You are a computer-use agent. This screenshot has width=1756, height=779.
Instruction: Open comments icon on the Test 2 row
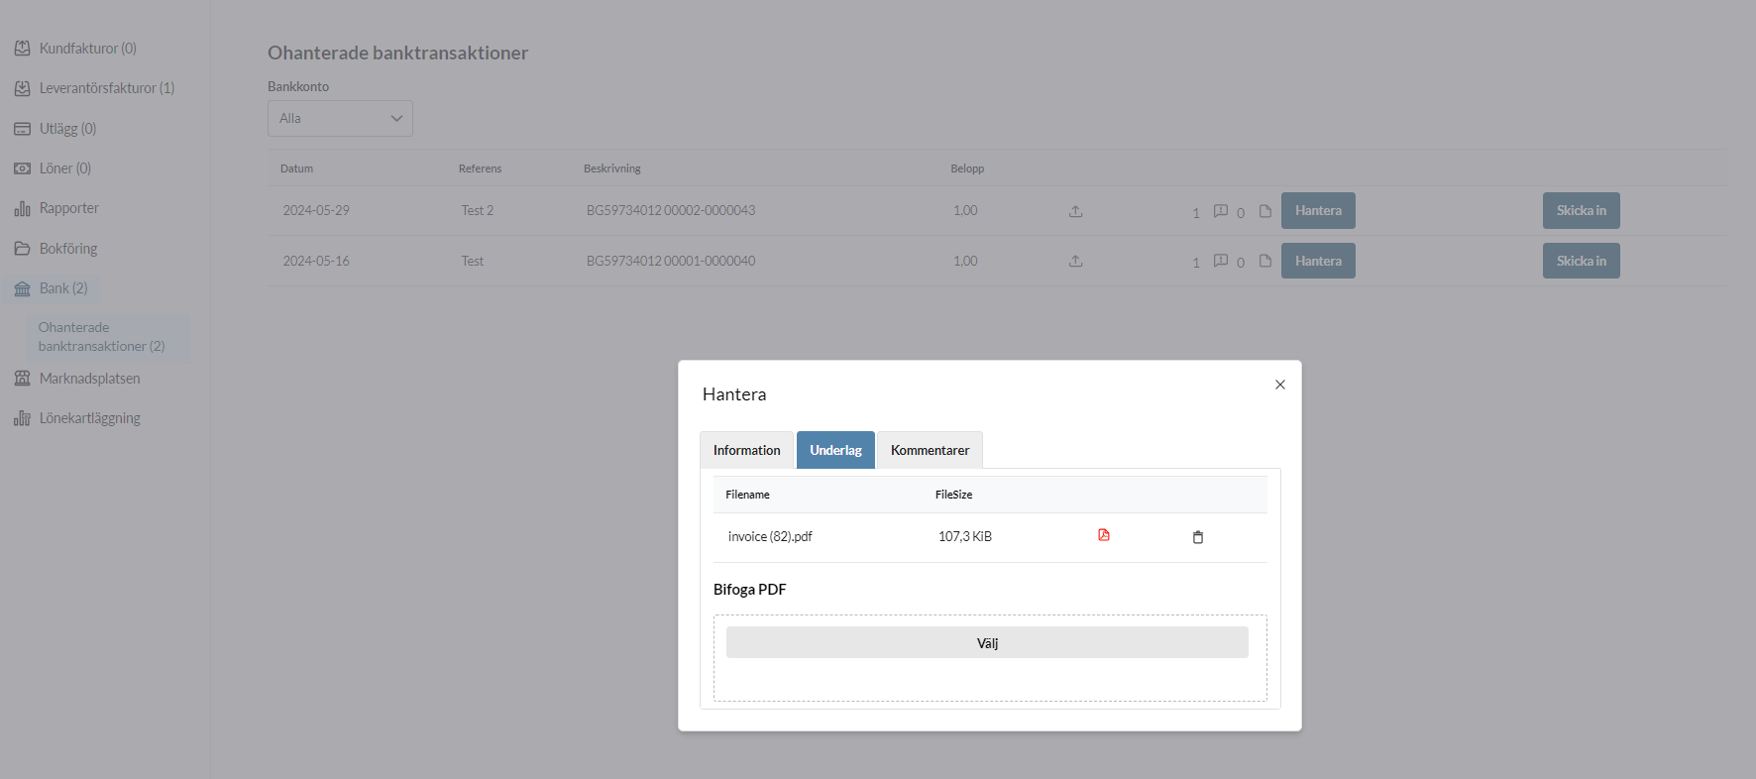[x=1221, y=211]
